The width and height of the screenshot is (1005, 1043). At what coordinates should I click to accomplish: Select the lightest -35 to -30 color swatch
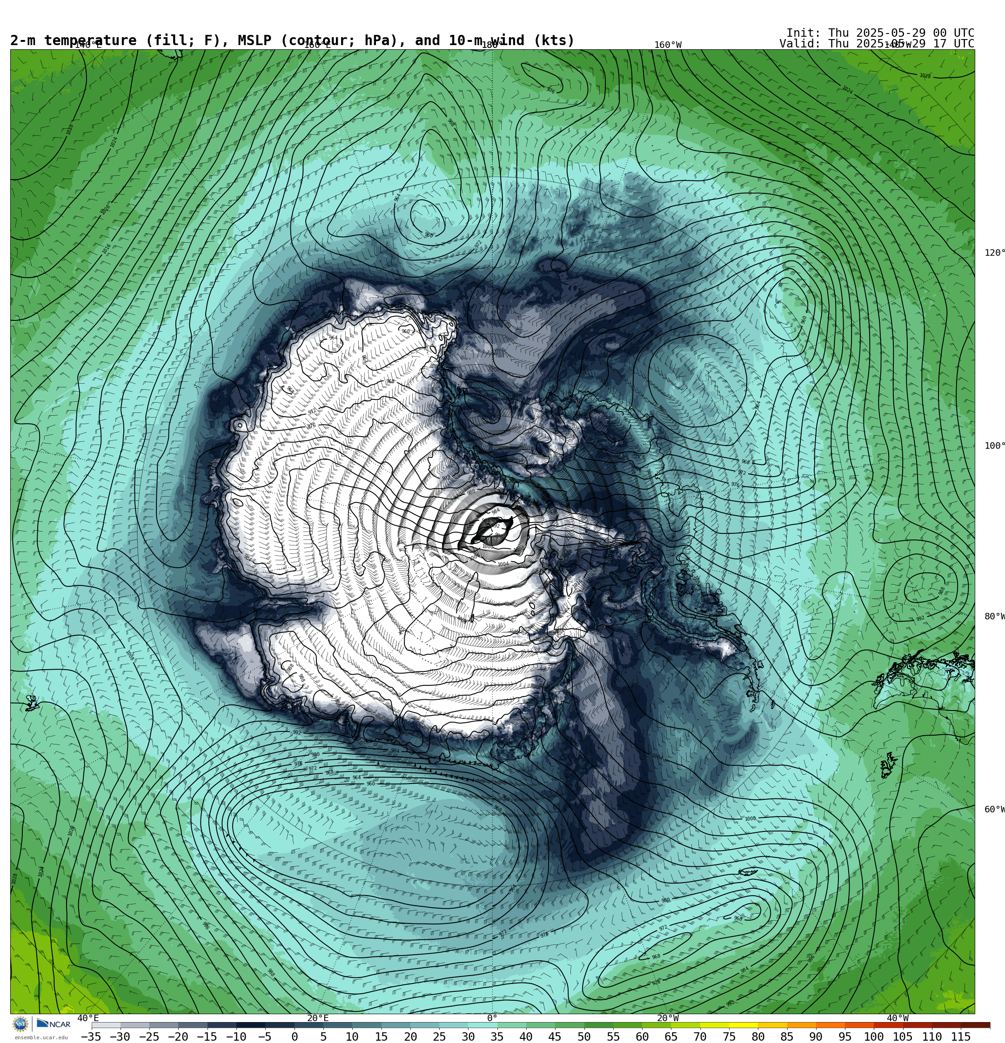pos(106,1025)
